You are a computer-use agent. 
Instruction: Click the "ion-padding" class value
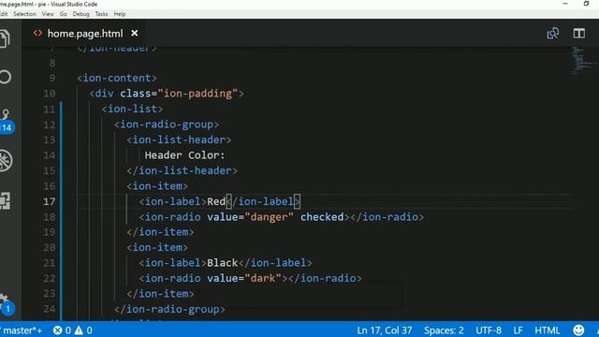pyautogui.click(x=197, y=94)
